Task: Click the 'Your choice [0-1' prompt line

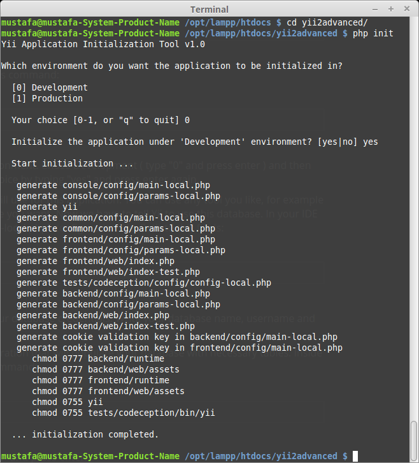Action: point(101,120)
